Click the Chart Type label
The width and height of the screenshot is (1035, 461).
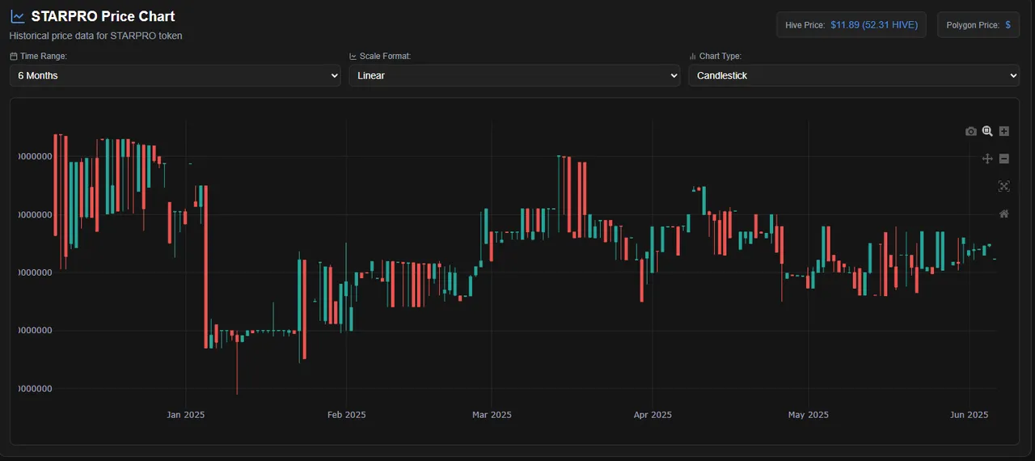tap(720, 56)
